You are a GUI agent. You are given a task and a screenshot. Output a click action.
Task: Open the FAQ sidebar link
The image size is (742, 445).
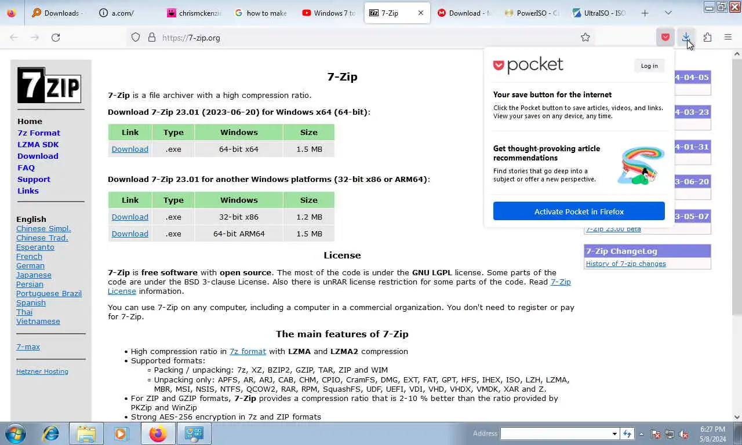pos(26,167)
